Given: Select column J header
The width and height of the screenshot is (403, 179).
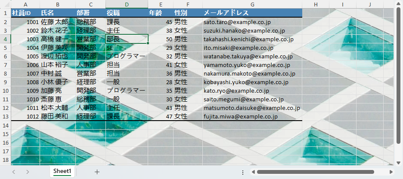Looking at the screenshot, I should click(x=369, y=4).
